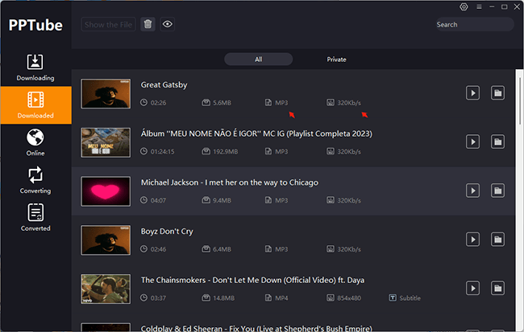
Task: Click the Show the File button
Action: [x=109, y=24]
